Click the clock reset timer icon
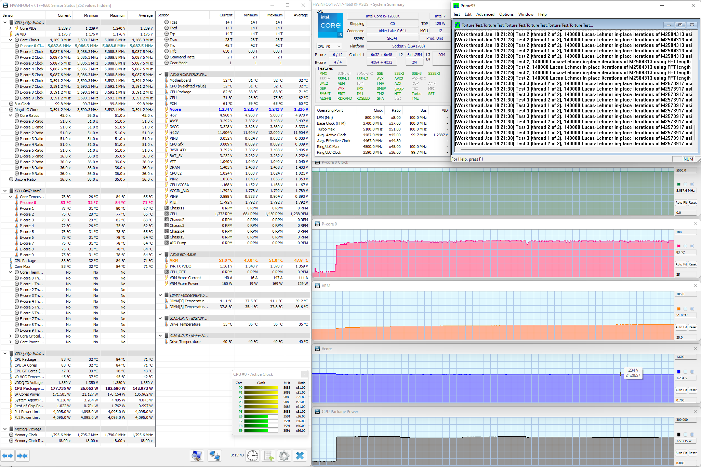Viewport: 701px width, 467px height. coord(253,455)
